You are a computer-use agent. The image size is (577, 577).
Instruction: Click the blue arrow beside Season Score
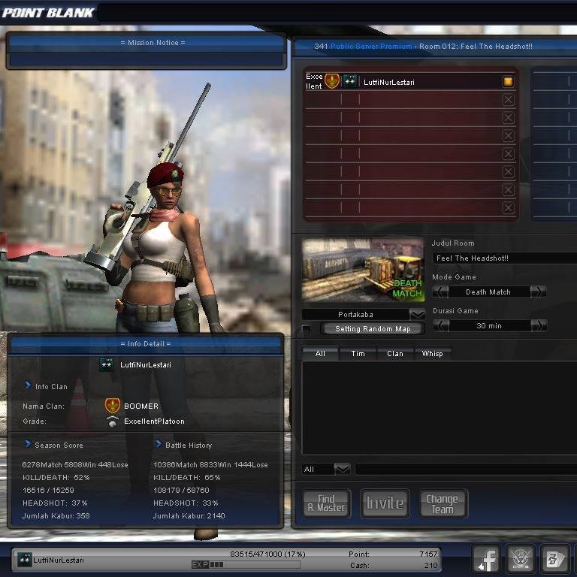pyautogui.click(x=28, y=444)
